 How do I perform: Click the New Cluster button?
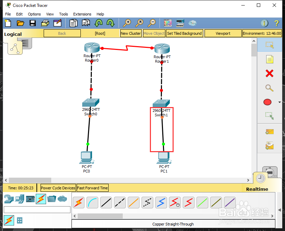(131, 33)
